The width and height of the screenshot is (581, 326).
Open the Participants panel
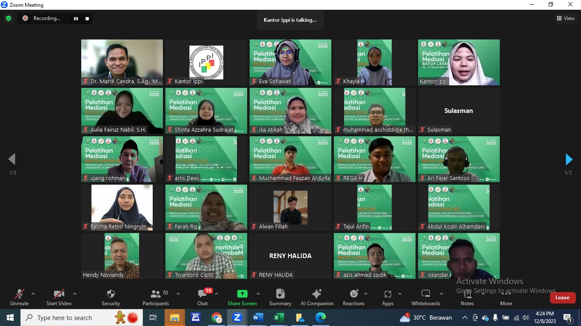click(x=156, y=297)
